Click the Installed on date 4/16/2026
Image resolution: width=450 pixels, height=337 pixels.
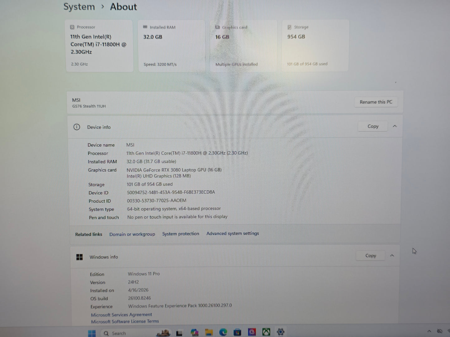(138, 290)
